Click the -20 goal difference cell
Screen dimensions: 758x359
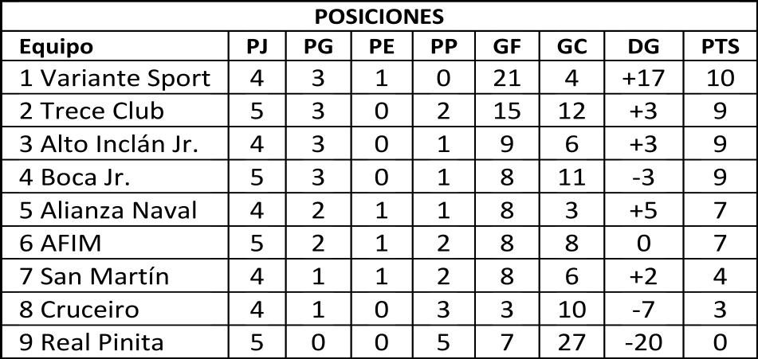(644, 342)
